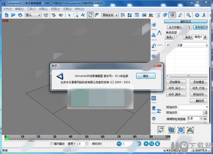213x154 pixels.
Task: Click the shapes selection framing icon
Action: point(190,130)
